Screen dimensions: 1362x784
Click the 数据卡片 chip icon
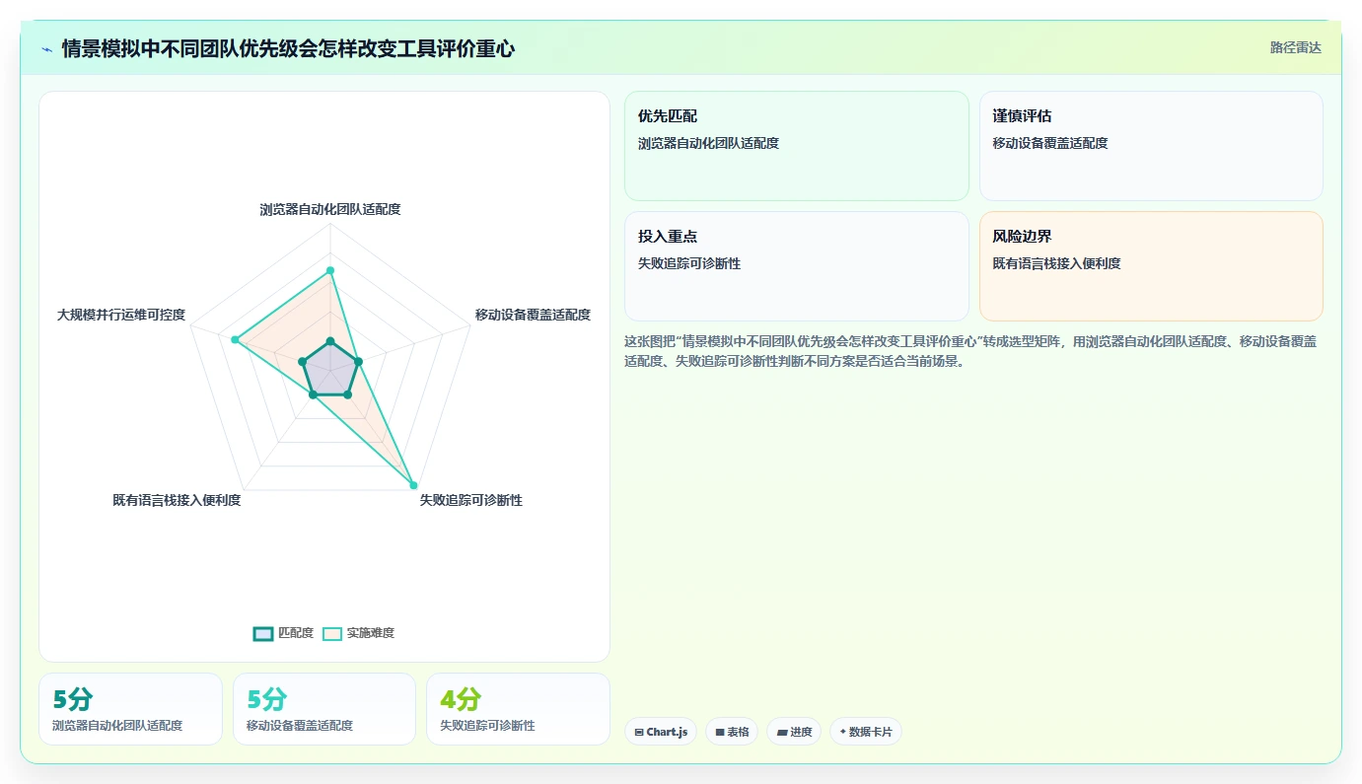click(x=843, y=732)
